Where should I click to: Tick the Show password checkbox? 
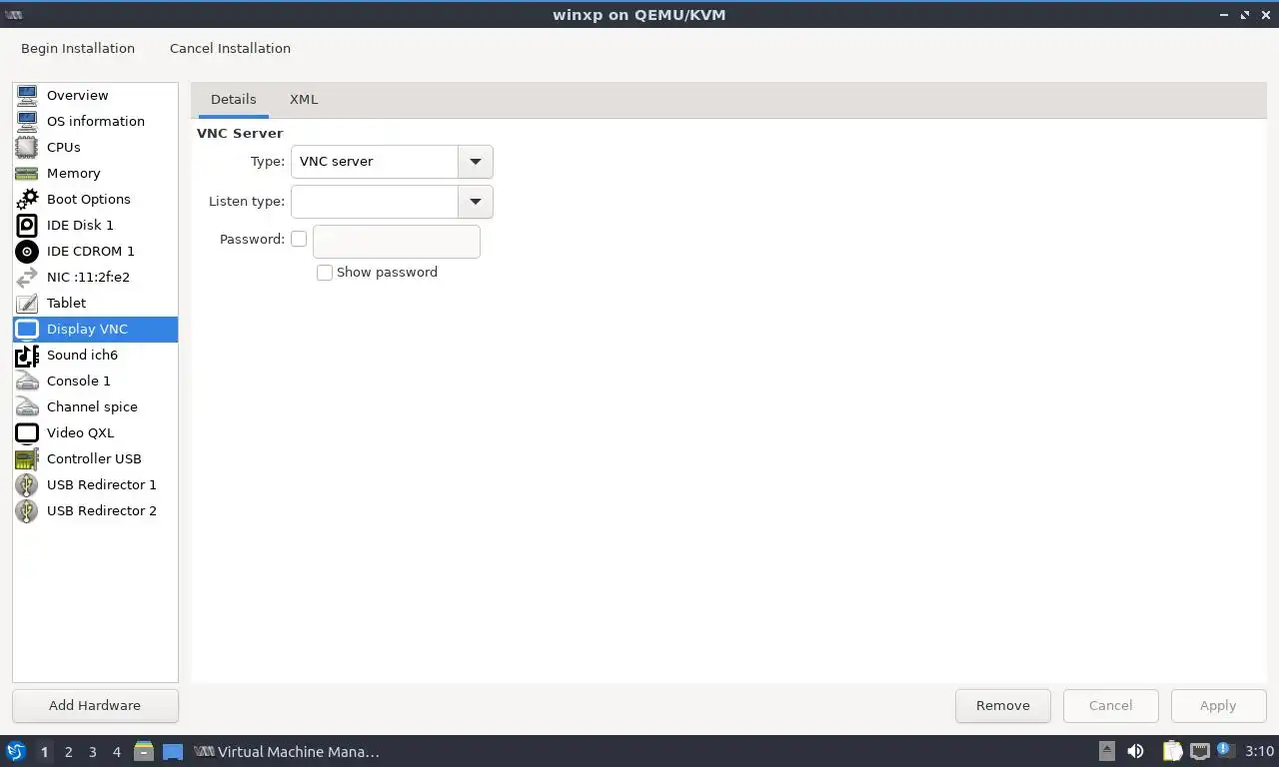(x=325, y=273)
